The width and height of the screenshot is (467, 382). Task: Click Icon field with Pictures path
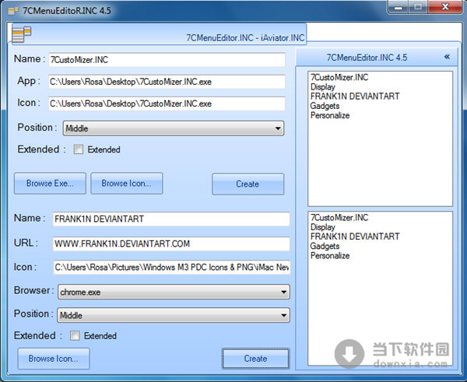point(172,268)
